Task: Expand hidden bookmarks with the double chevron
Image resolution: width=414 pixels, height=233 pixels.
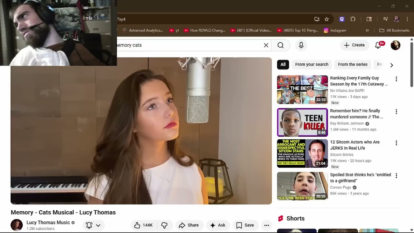Action: (x=367, y=30)
